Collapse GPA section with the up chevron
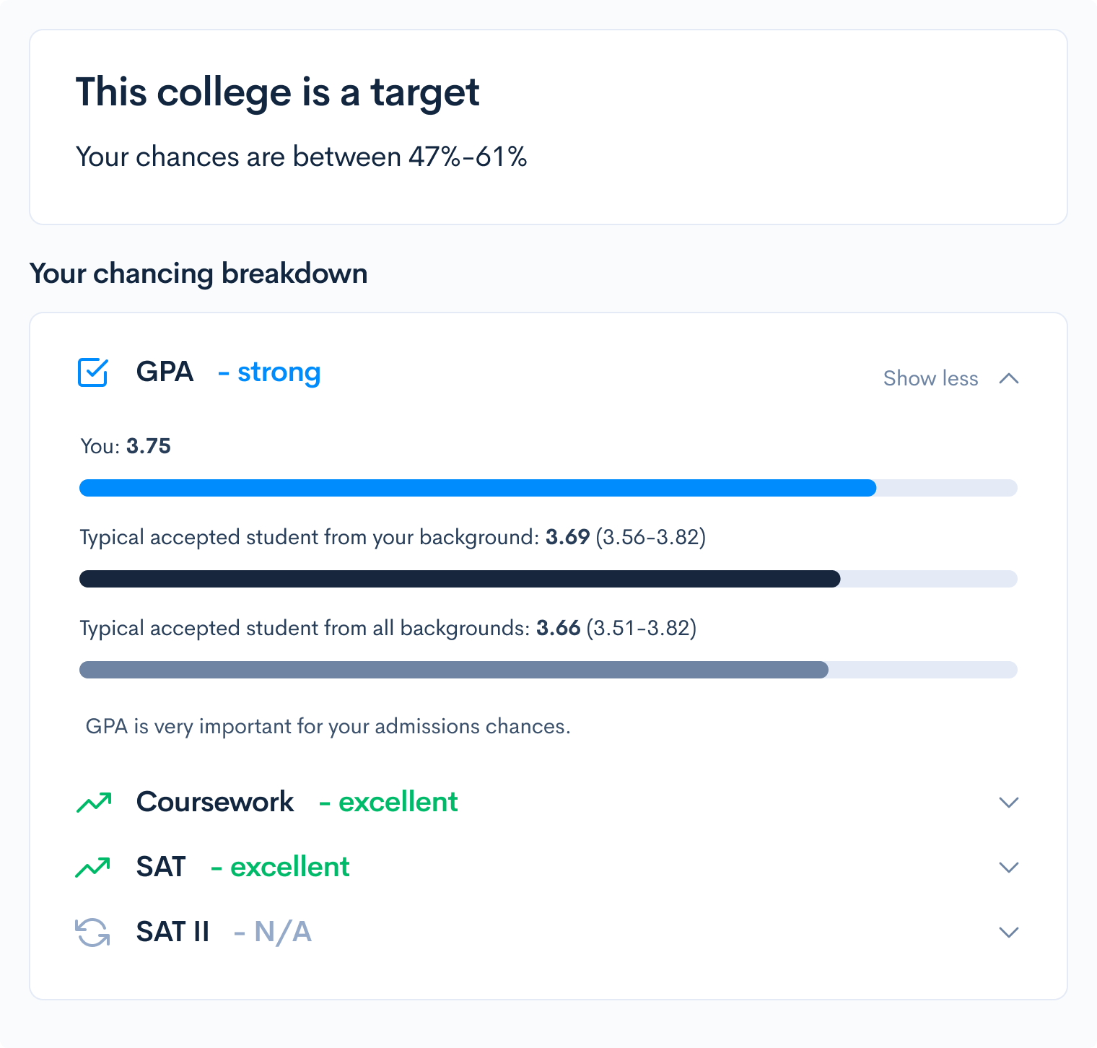1097x1048 pixels. click(1009, 378)
